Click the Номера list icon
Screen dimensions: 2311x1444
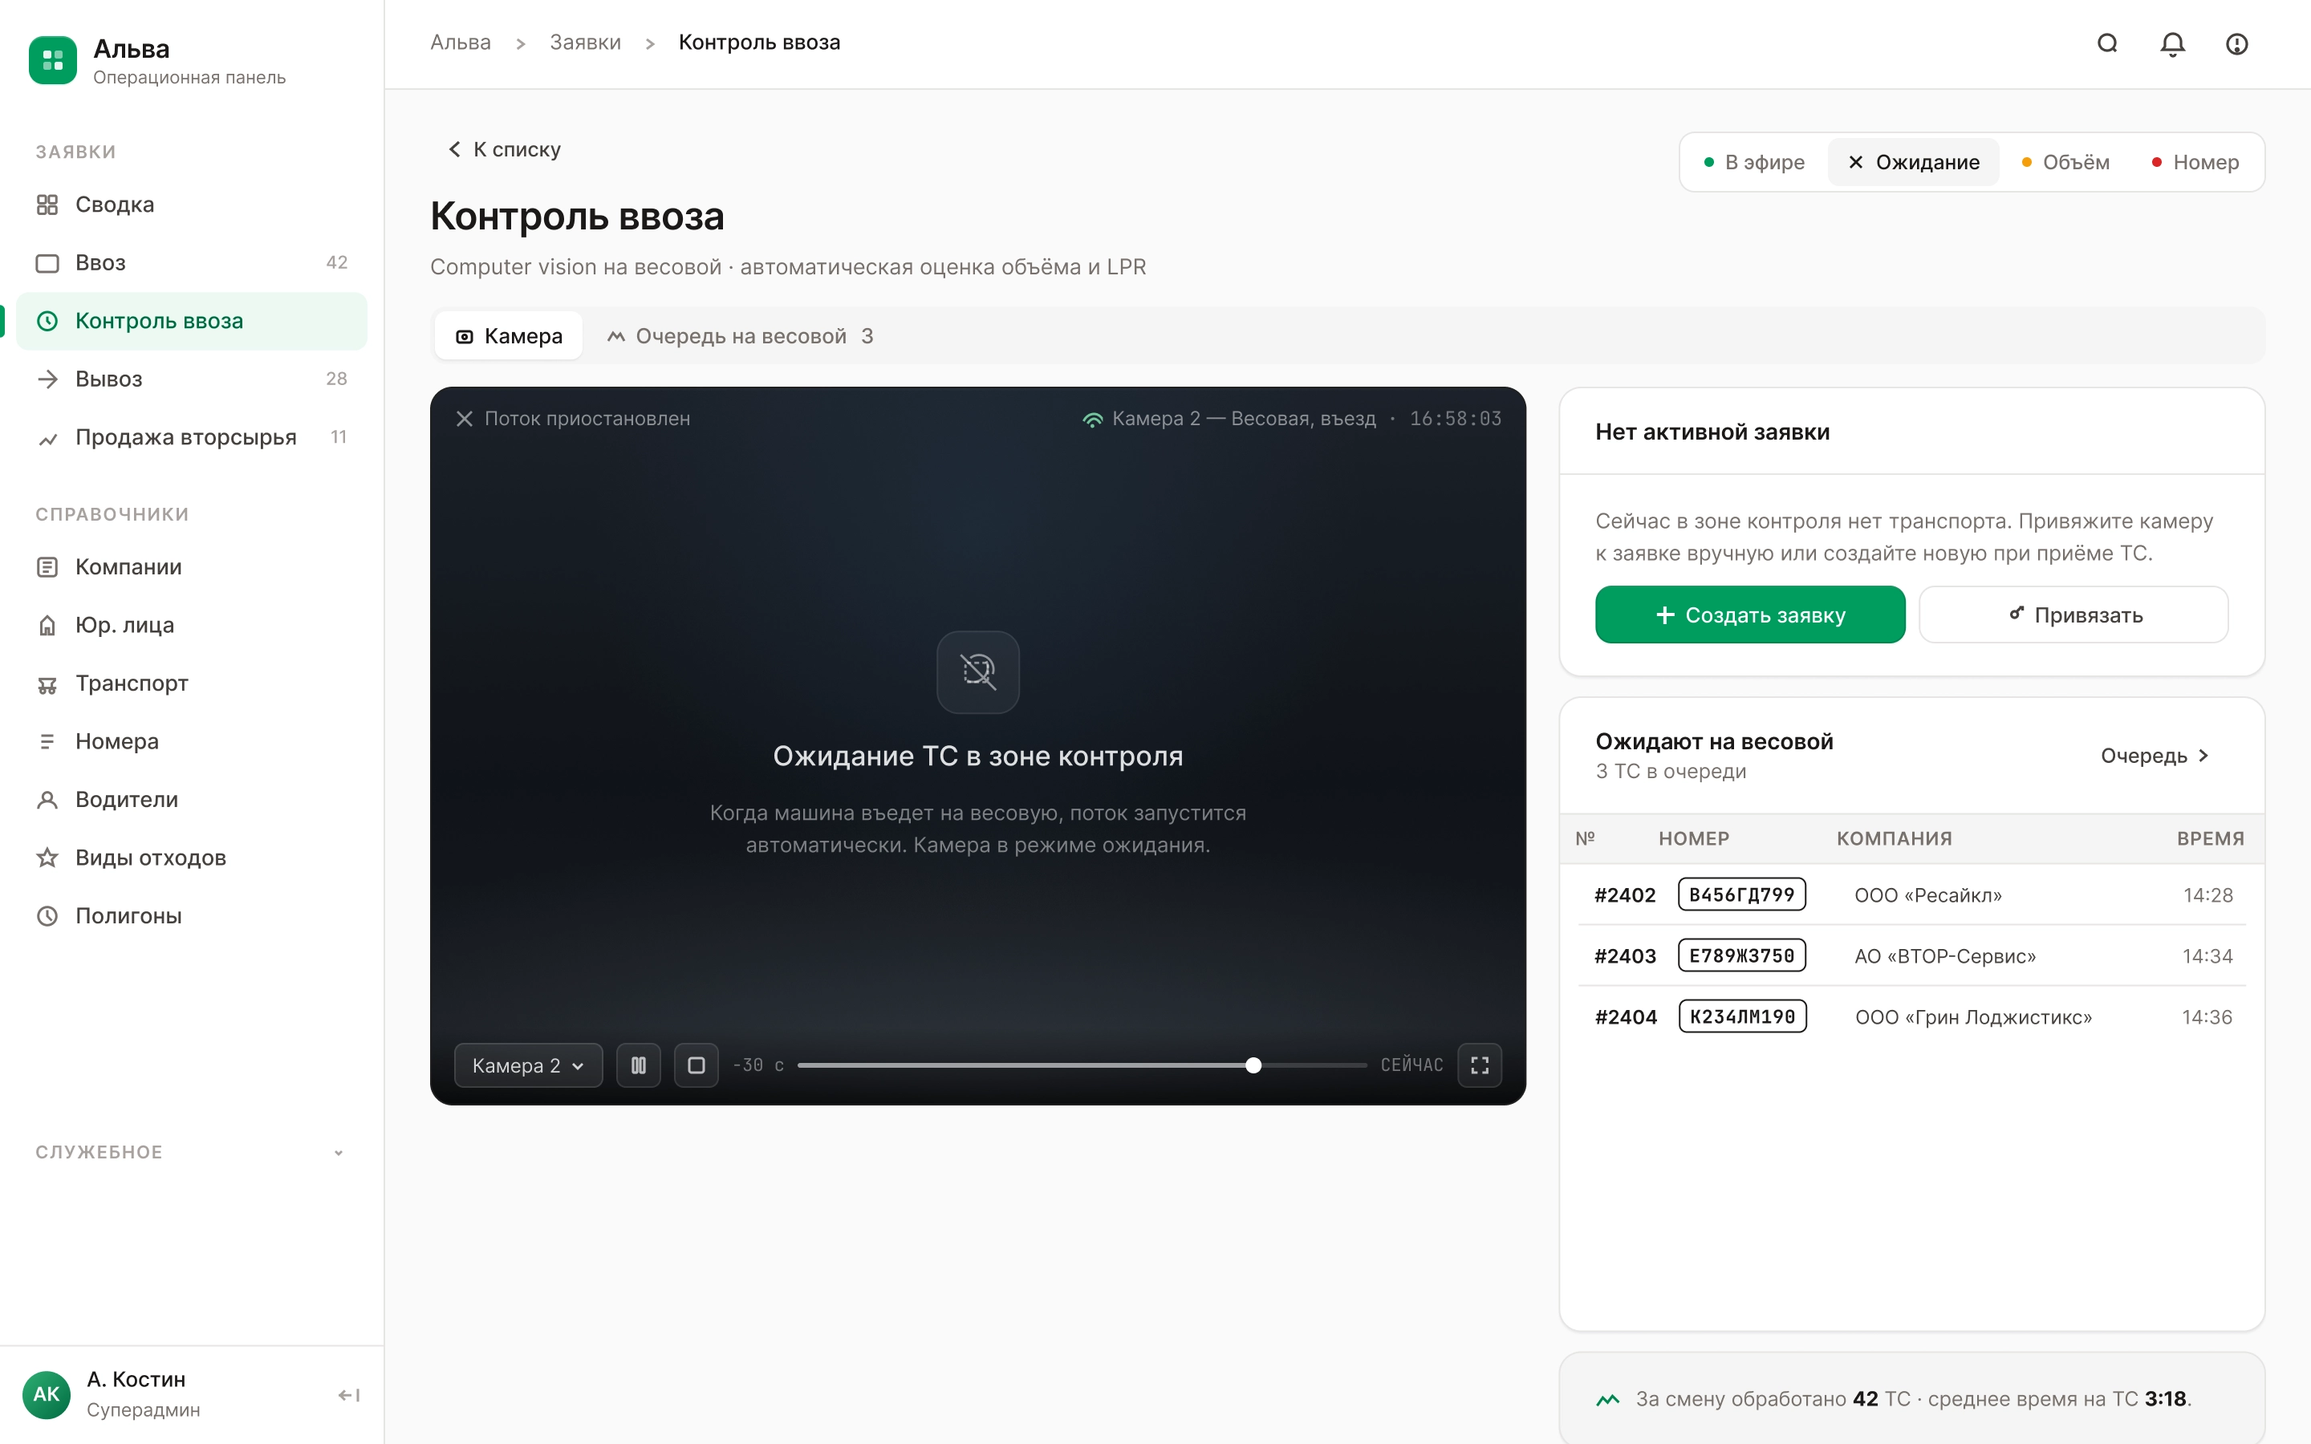click(x=47, y=742)
